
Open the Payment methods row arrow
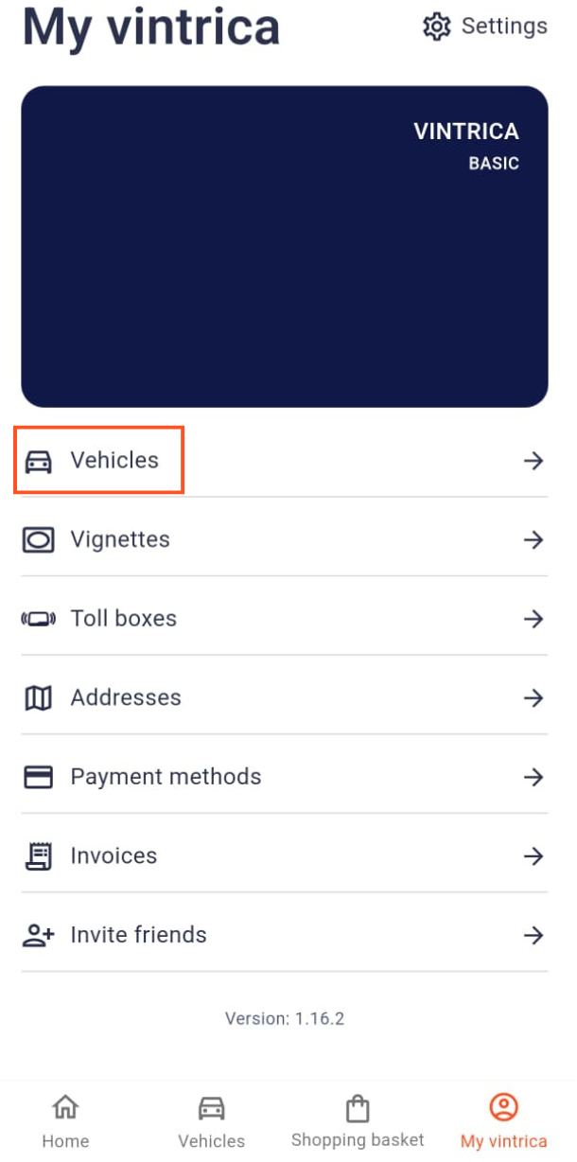[533, 777]
